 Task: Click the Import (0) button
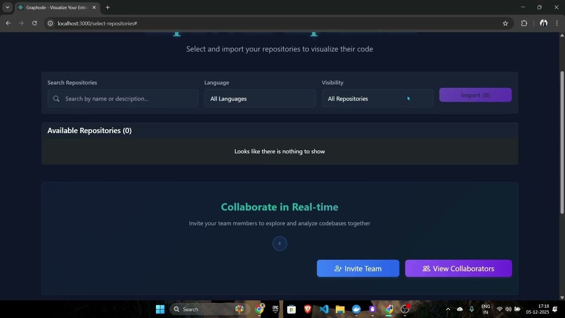(x=475, y=95)
